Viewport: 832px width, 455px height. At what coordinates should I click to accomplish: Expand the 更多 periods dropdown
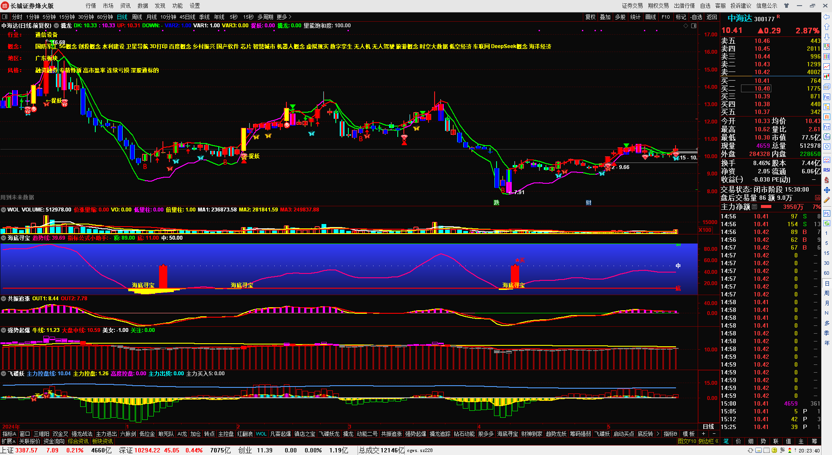(284, 17)
